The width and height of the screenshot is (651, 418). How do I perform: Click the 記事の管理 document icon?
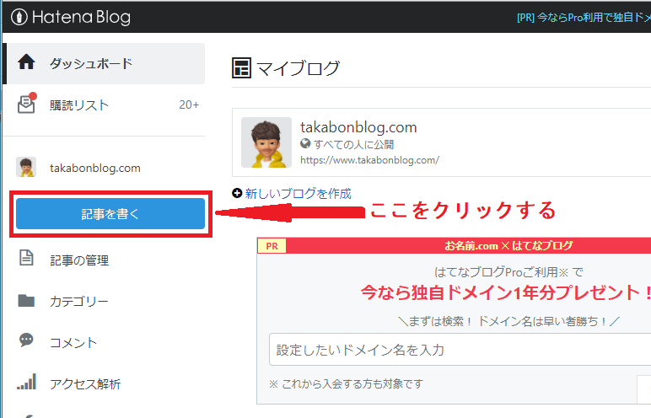click(26, 258)
